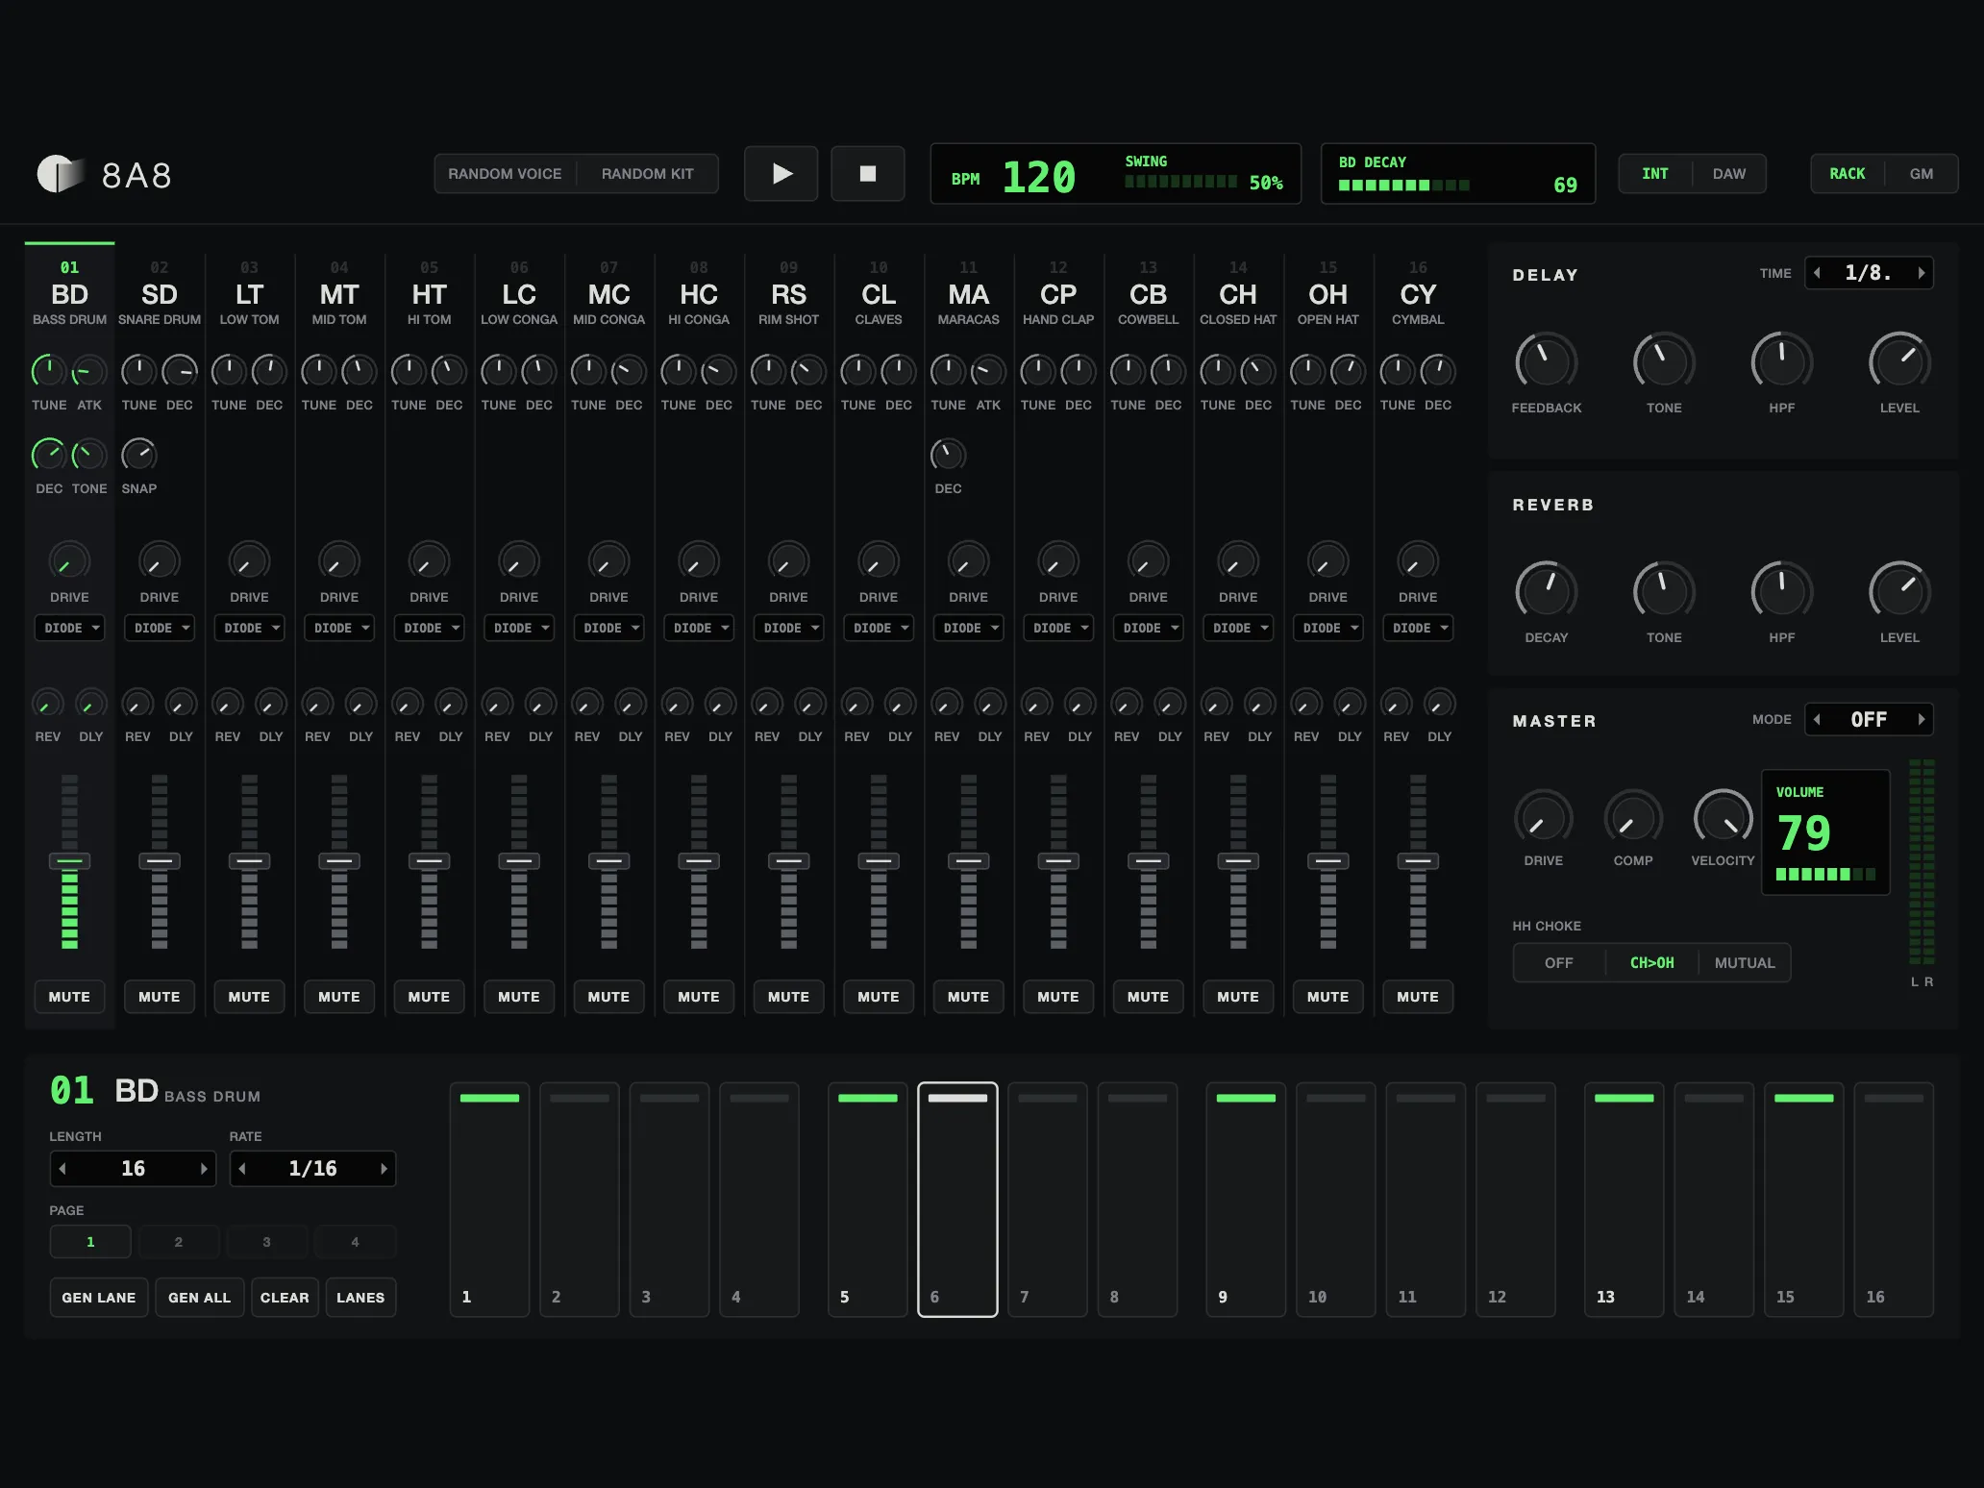Click the RANDOM VOICE button
The height and width of the screenshot is (1488, 1984).
505,174
